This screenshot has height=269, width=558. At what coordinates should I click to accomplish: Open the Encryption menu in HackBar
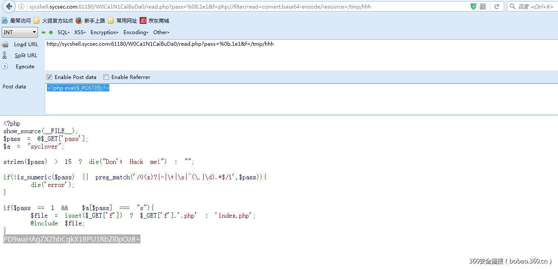104,32
